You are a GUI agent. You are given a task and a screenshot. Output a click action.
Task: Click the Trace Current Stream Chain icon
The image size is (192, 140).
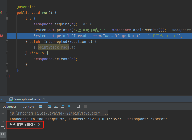(85, 106)
